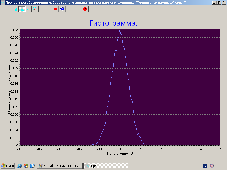Image resolution: width=227 pixels, height=170 pixels.
Task: Click the 10:51 system clock
Action: click(220, 166)
